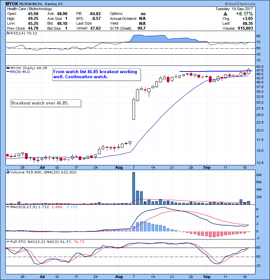
Task: Click the RSI indicator icon beside RSI(14)
Action: tap(8, 33)
